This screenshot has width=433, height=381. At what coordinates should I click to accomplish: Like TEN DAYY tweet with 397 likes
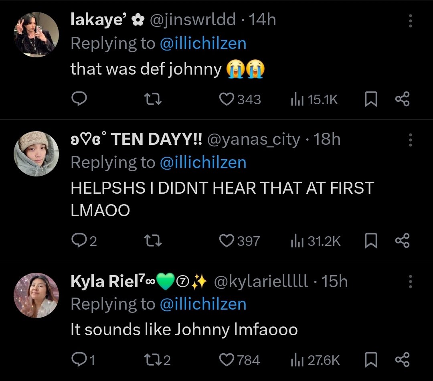click(227, 241)
